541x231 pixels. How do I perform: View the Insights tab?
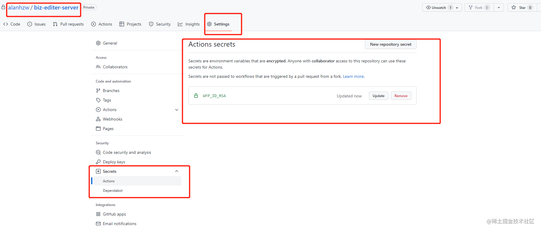point(189,24)
